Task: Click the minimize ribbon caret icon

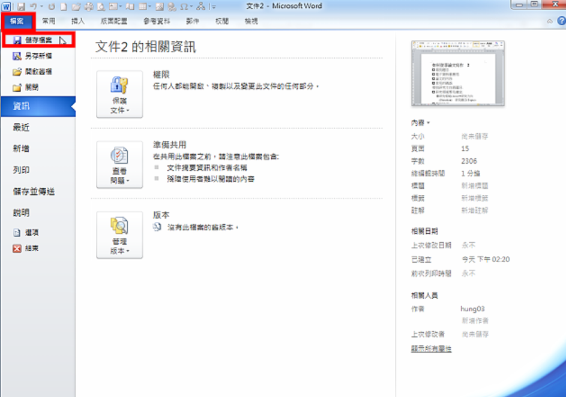Action: (x=550, y=21)
